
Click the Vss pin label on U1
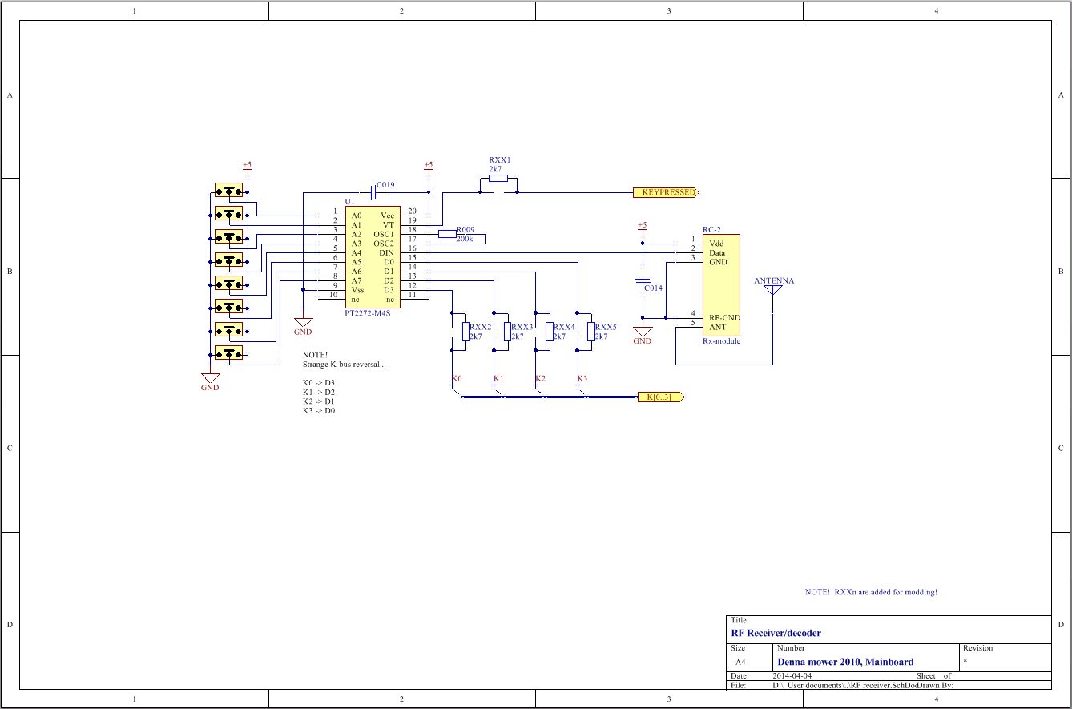click(358, 290)
